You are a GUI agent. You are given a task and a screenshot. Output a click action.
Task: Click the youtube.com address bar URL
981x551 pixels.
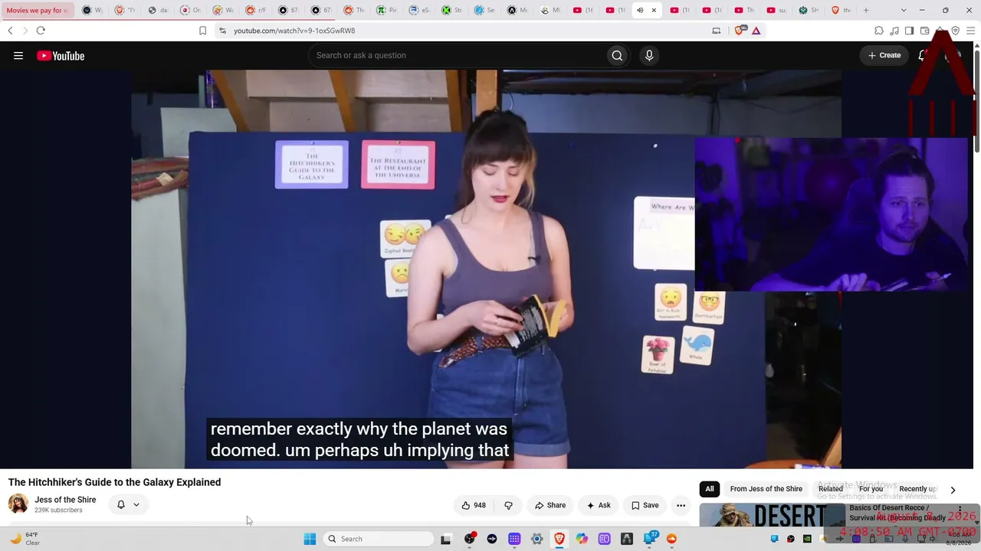(x=294, y=31)
